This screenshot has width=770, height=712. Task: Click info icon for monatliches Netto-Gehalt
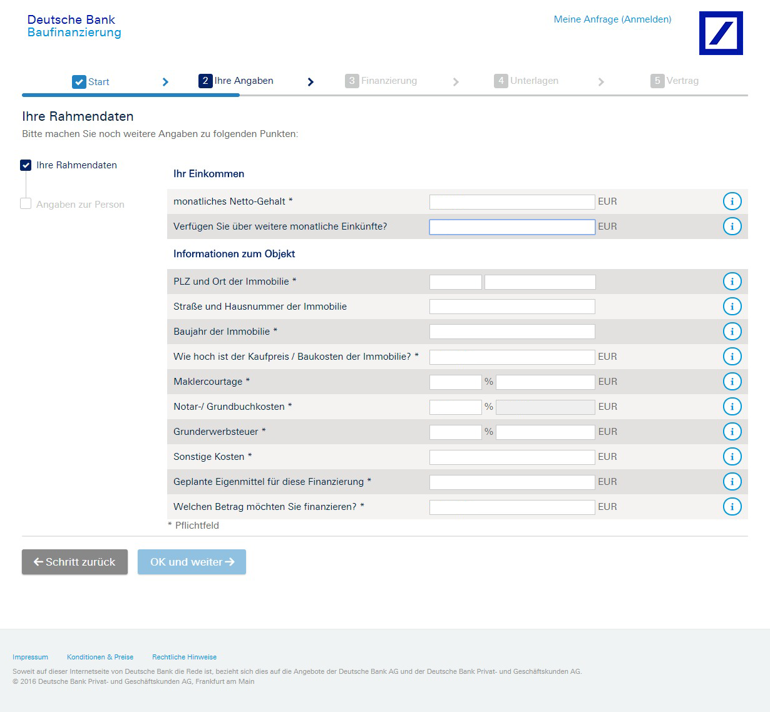(x=732, y=201)
